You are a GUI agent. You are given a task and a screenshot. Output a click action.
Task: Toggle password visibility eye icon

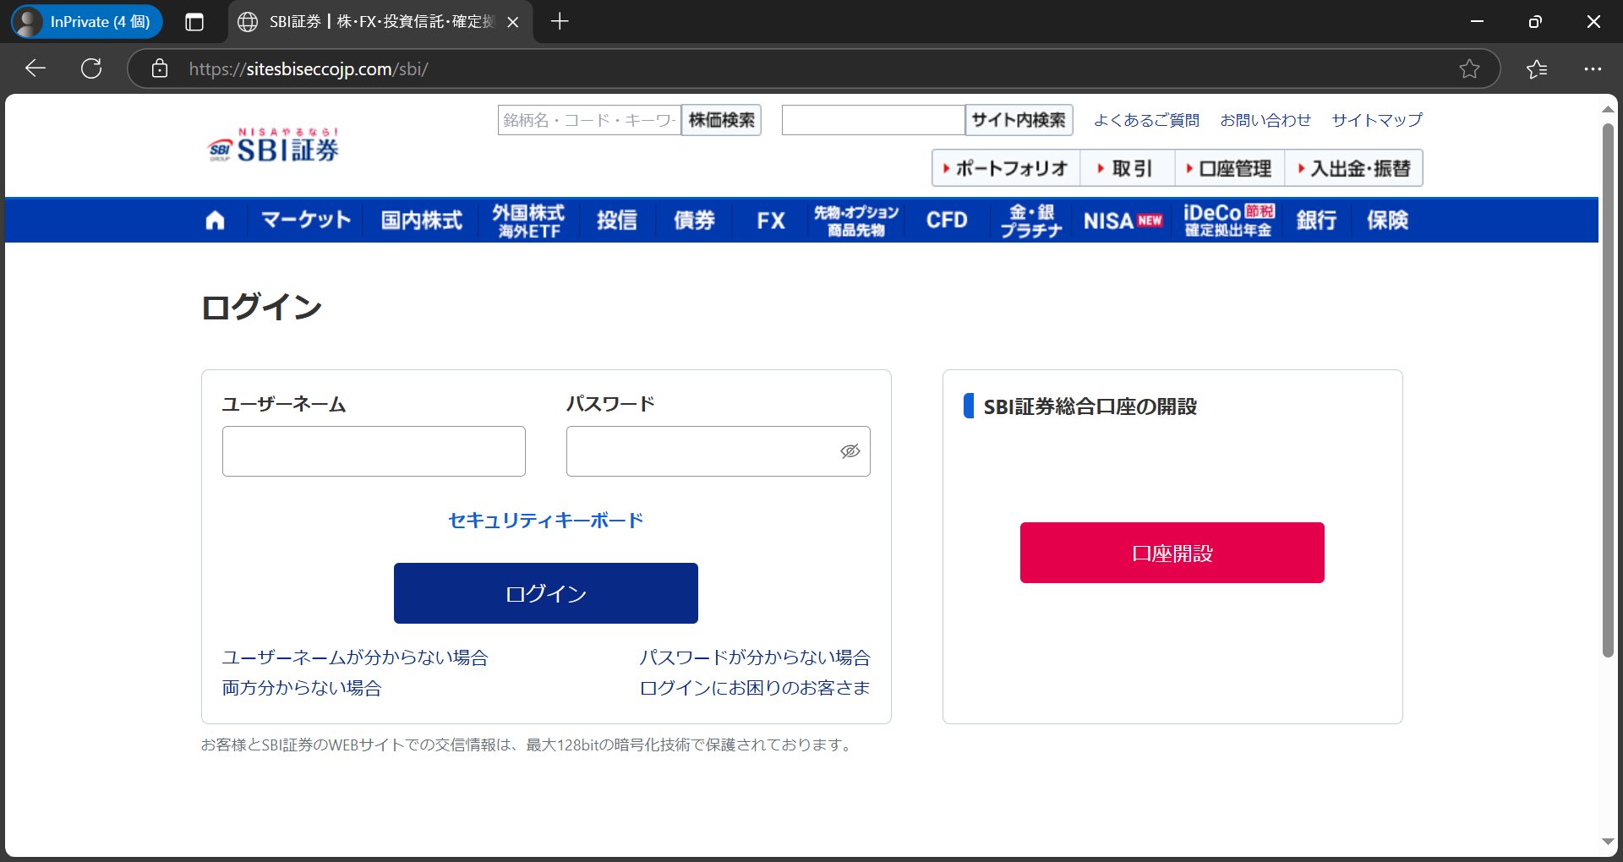pyautogui.click(x=850, y=451)
